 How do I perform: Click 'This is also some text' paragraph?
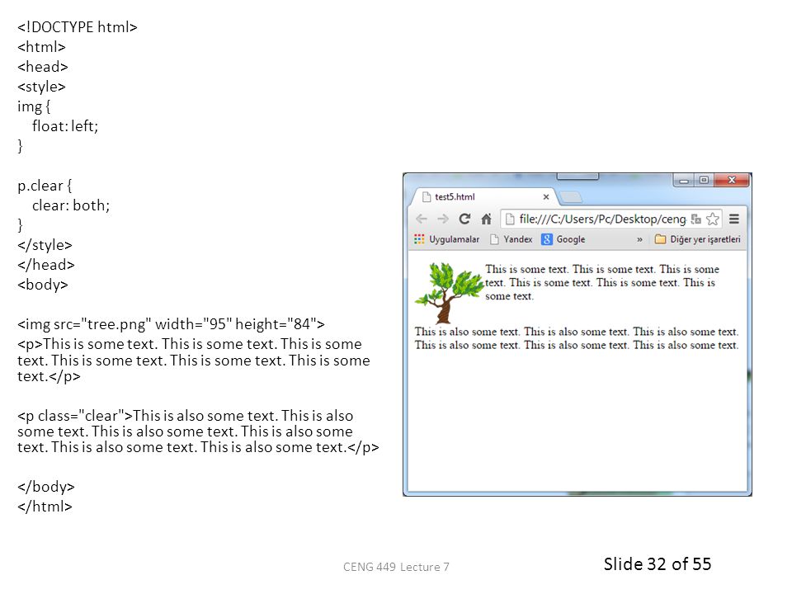577,338
